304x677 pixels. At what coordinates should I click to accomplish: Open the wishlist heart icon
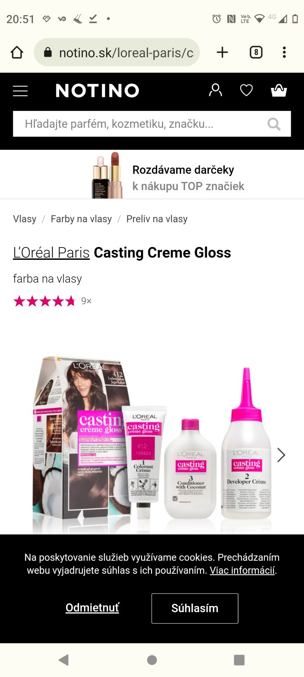click(247, 90)
